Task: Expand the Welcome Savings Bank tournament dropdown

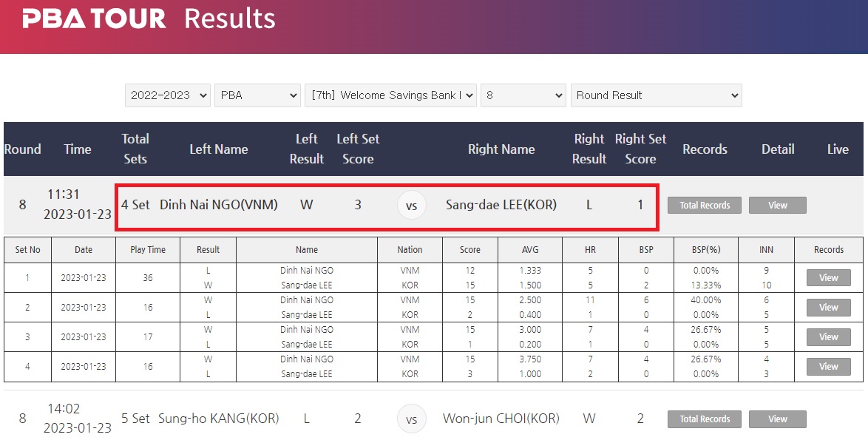Action: click(x=390, y=95)
